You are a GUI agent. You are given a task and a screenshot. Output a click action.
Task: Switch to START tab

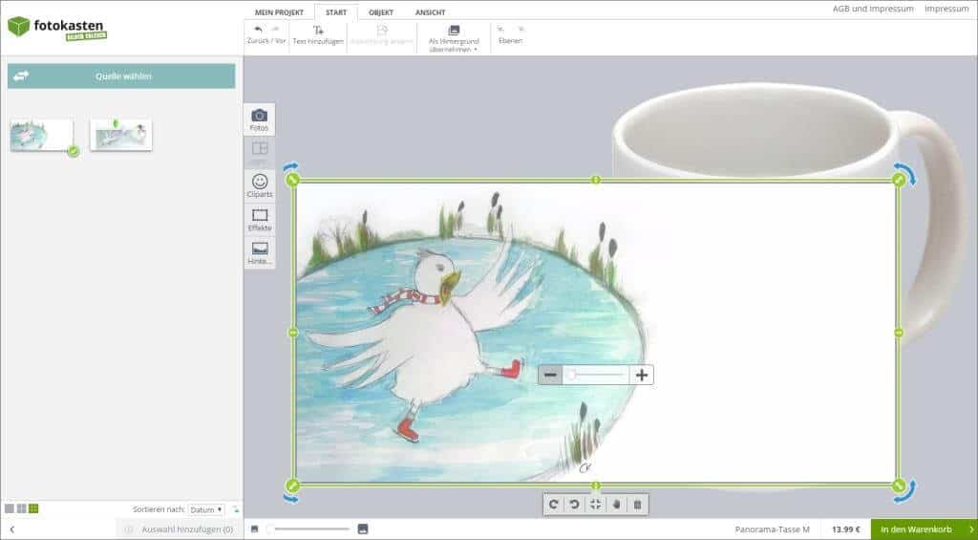[x=336, y=12]
